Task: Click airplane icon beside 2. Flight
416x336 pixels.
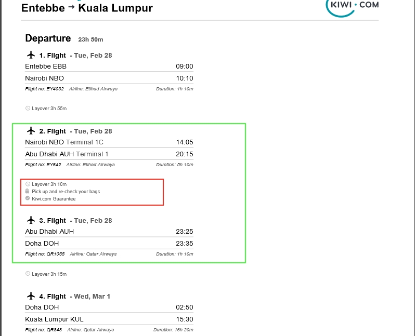Action: [31, 131]
